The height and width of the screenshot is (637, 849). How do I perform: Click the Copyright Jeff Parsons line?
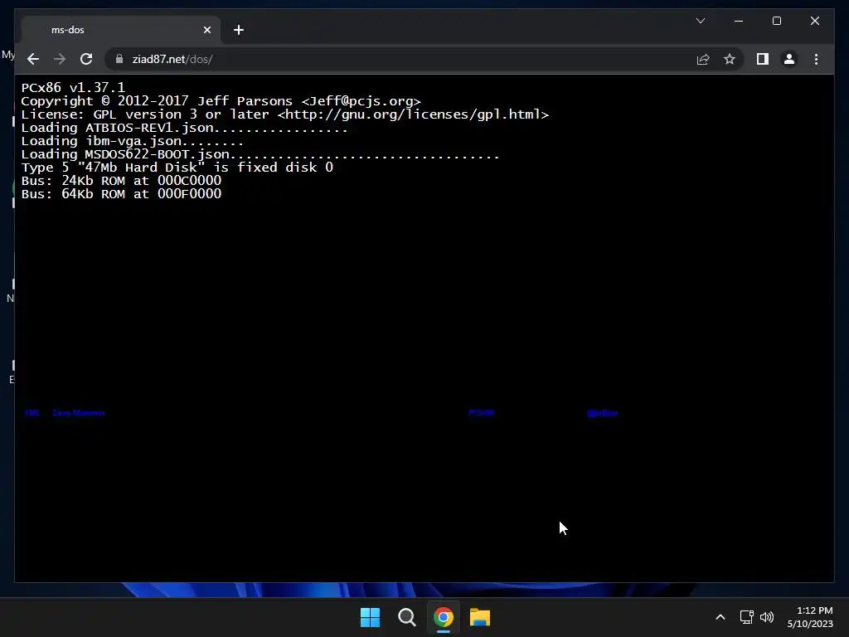[221, 101]
